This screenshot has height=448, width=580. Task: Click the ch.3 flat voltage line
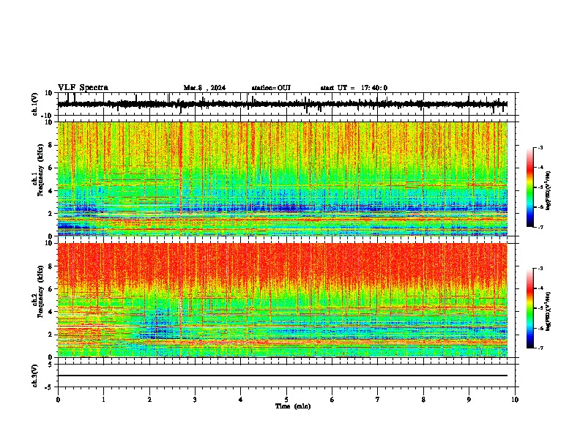click(282, 376)
